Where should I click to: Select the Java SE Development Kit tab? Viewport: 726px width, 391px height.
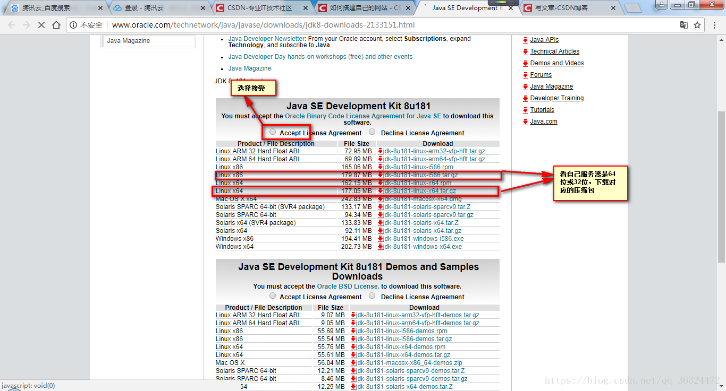(x=466, y=8)
